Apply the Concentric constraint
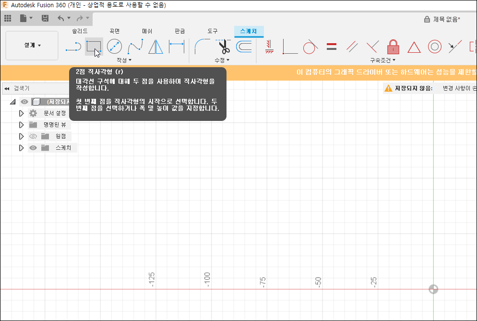 (x=434, y=47)
